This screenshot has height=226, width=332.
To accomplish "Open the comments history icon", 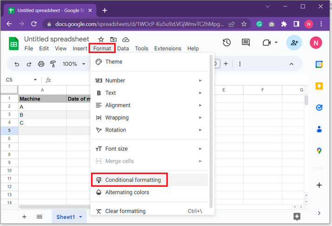I will click(x=246, y=43).
